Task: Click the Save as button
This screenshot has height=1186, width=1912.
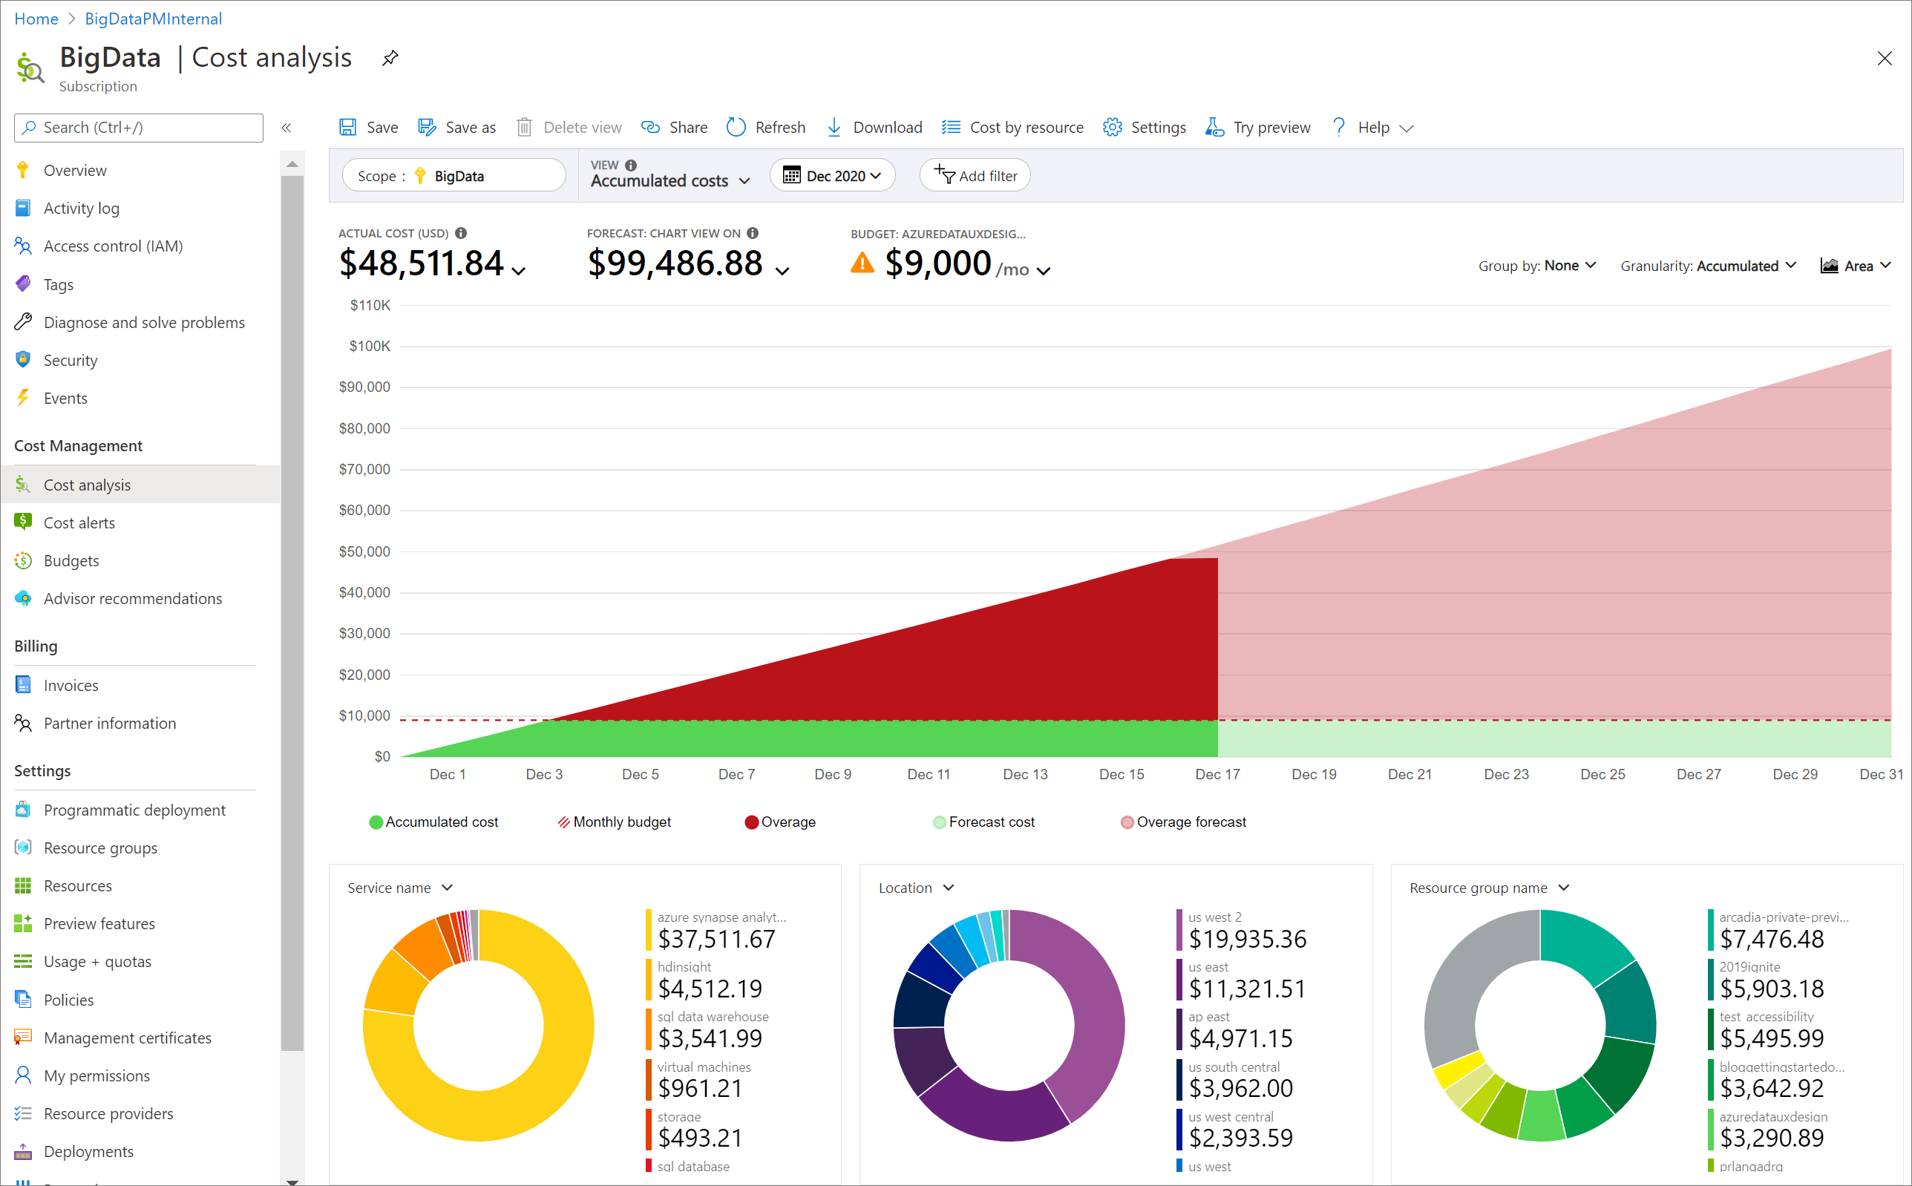Action: tap(457, 127)
